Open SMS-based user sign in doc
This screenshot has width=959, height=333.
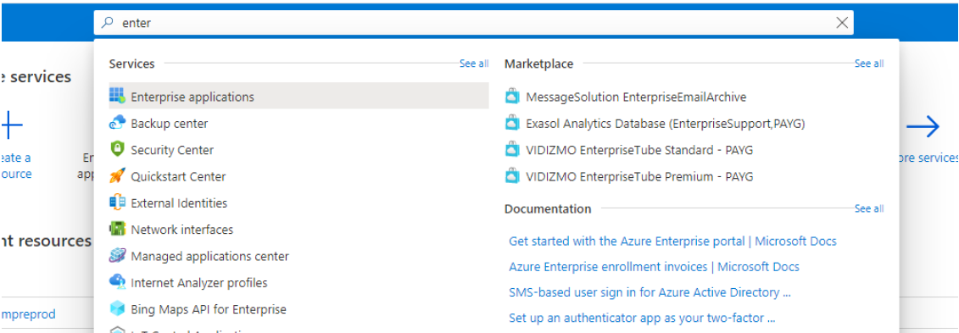650,292
